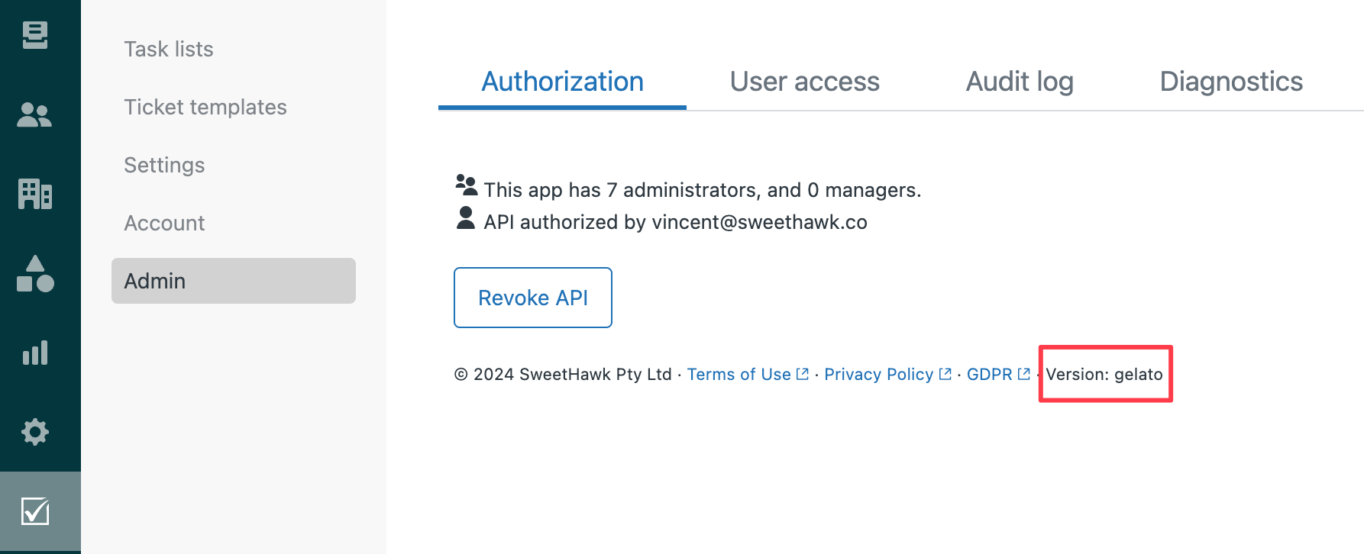Image resolution: width=1364 pixels, height=554 pixels.
Task: Click the administrators group icon
Action: [466, 185]
